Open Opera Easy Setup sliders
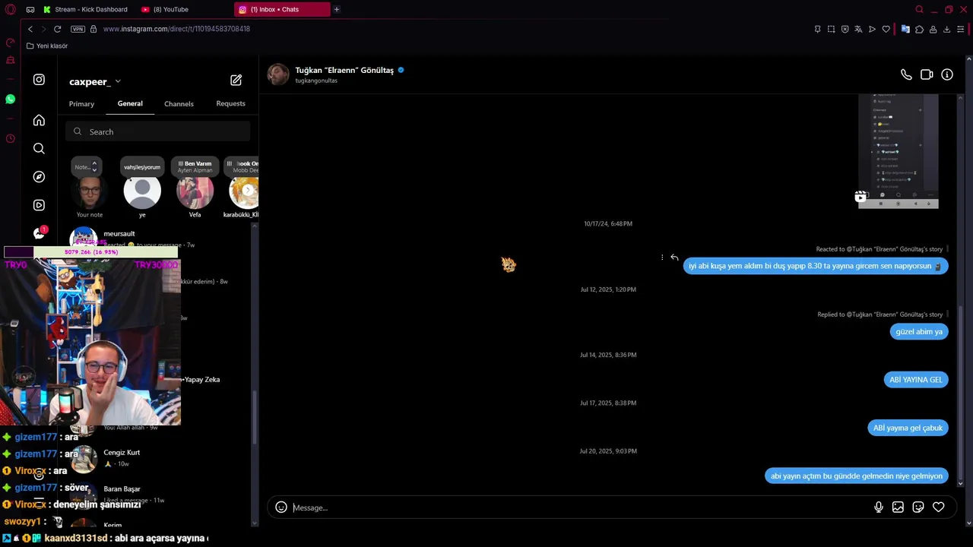 [961, 29]
